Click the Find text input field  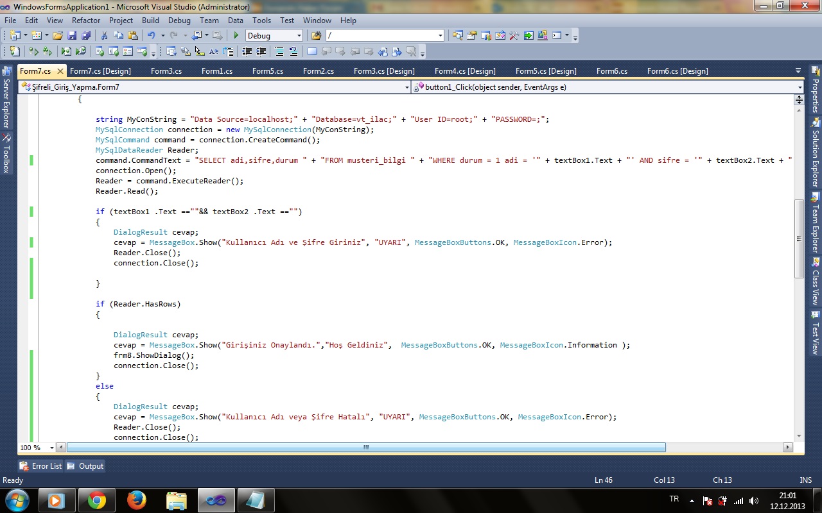[x=381, y=36]
